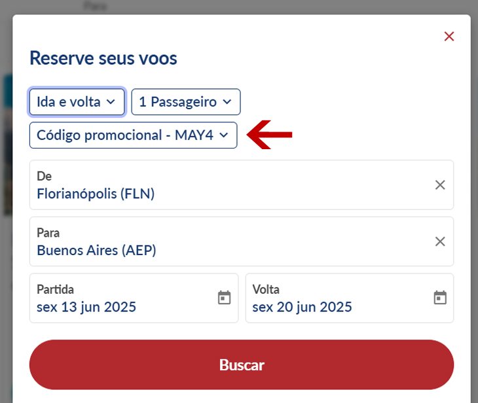Click the red arrow pointing to promo code
478x403 pixels.
click(270, 135)
